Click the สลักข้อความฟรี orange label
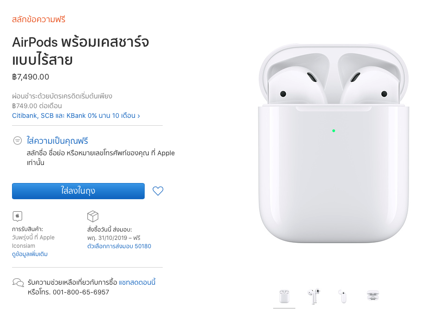 (x=38, y=19)
